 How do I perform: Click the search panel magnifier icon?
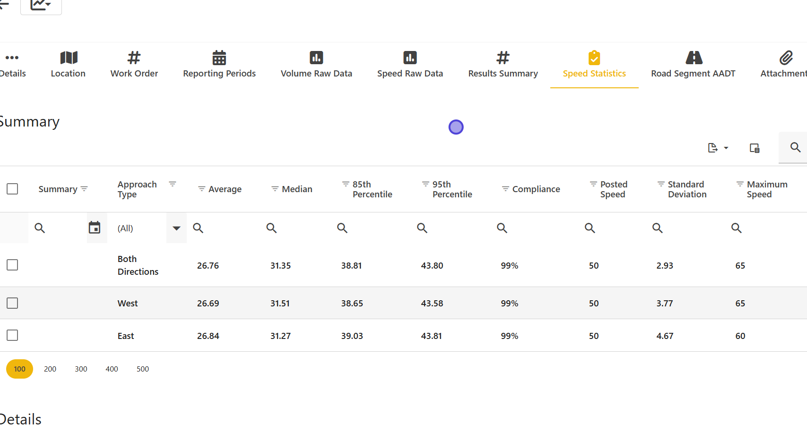pyautogui.click(x=795, y=147)
